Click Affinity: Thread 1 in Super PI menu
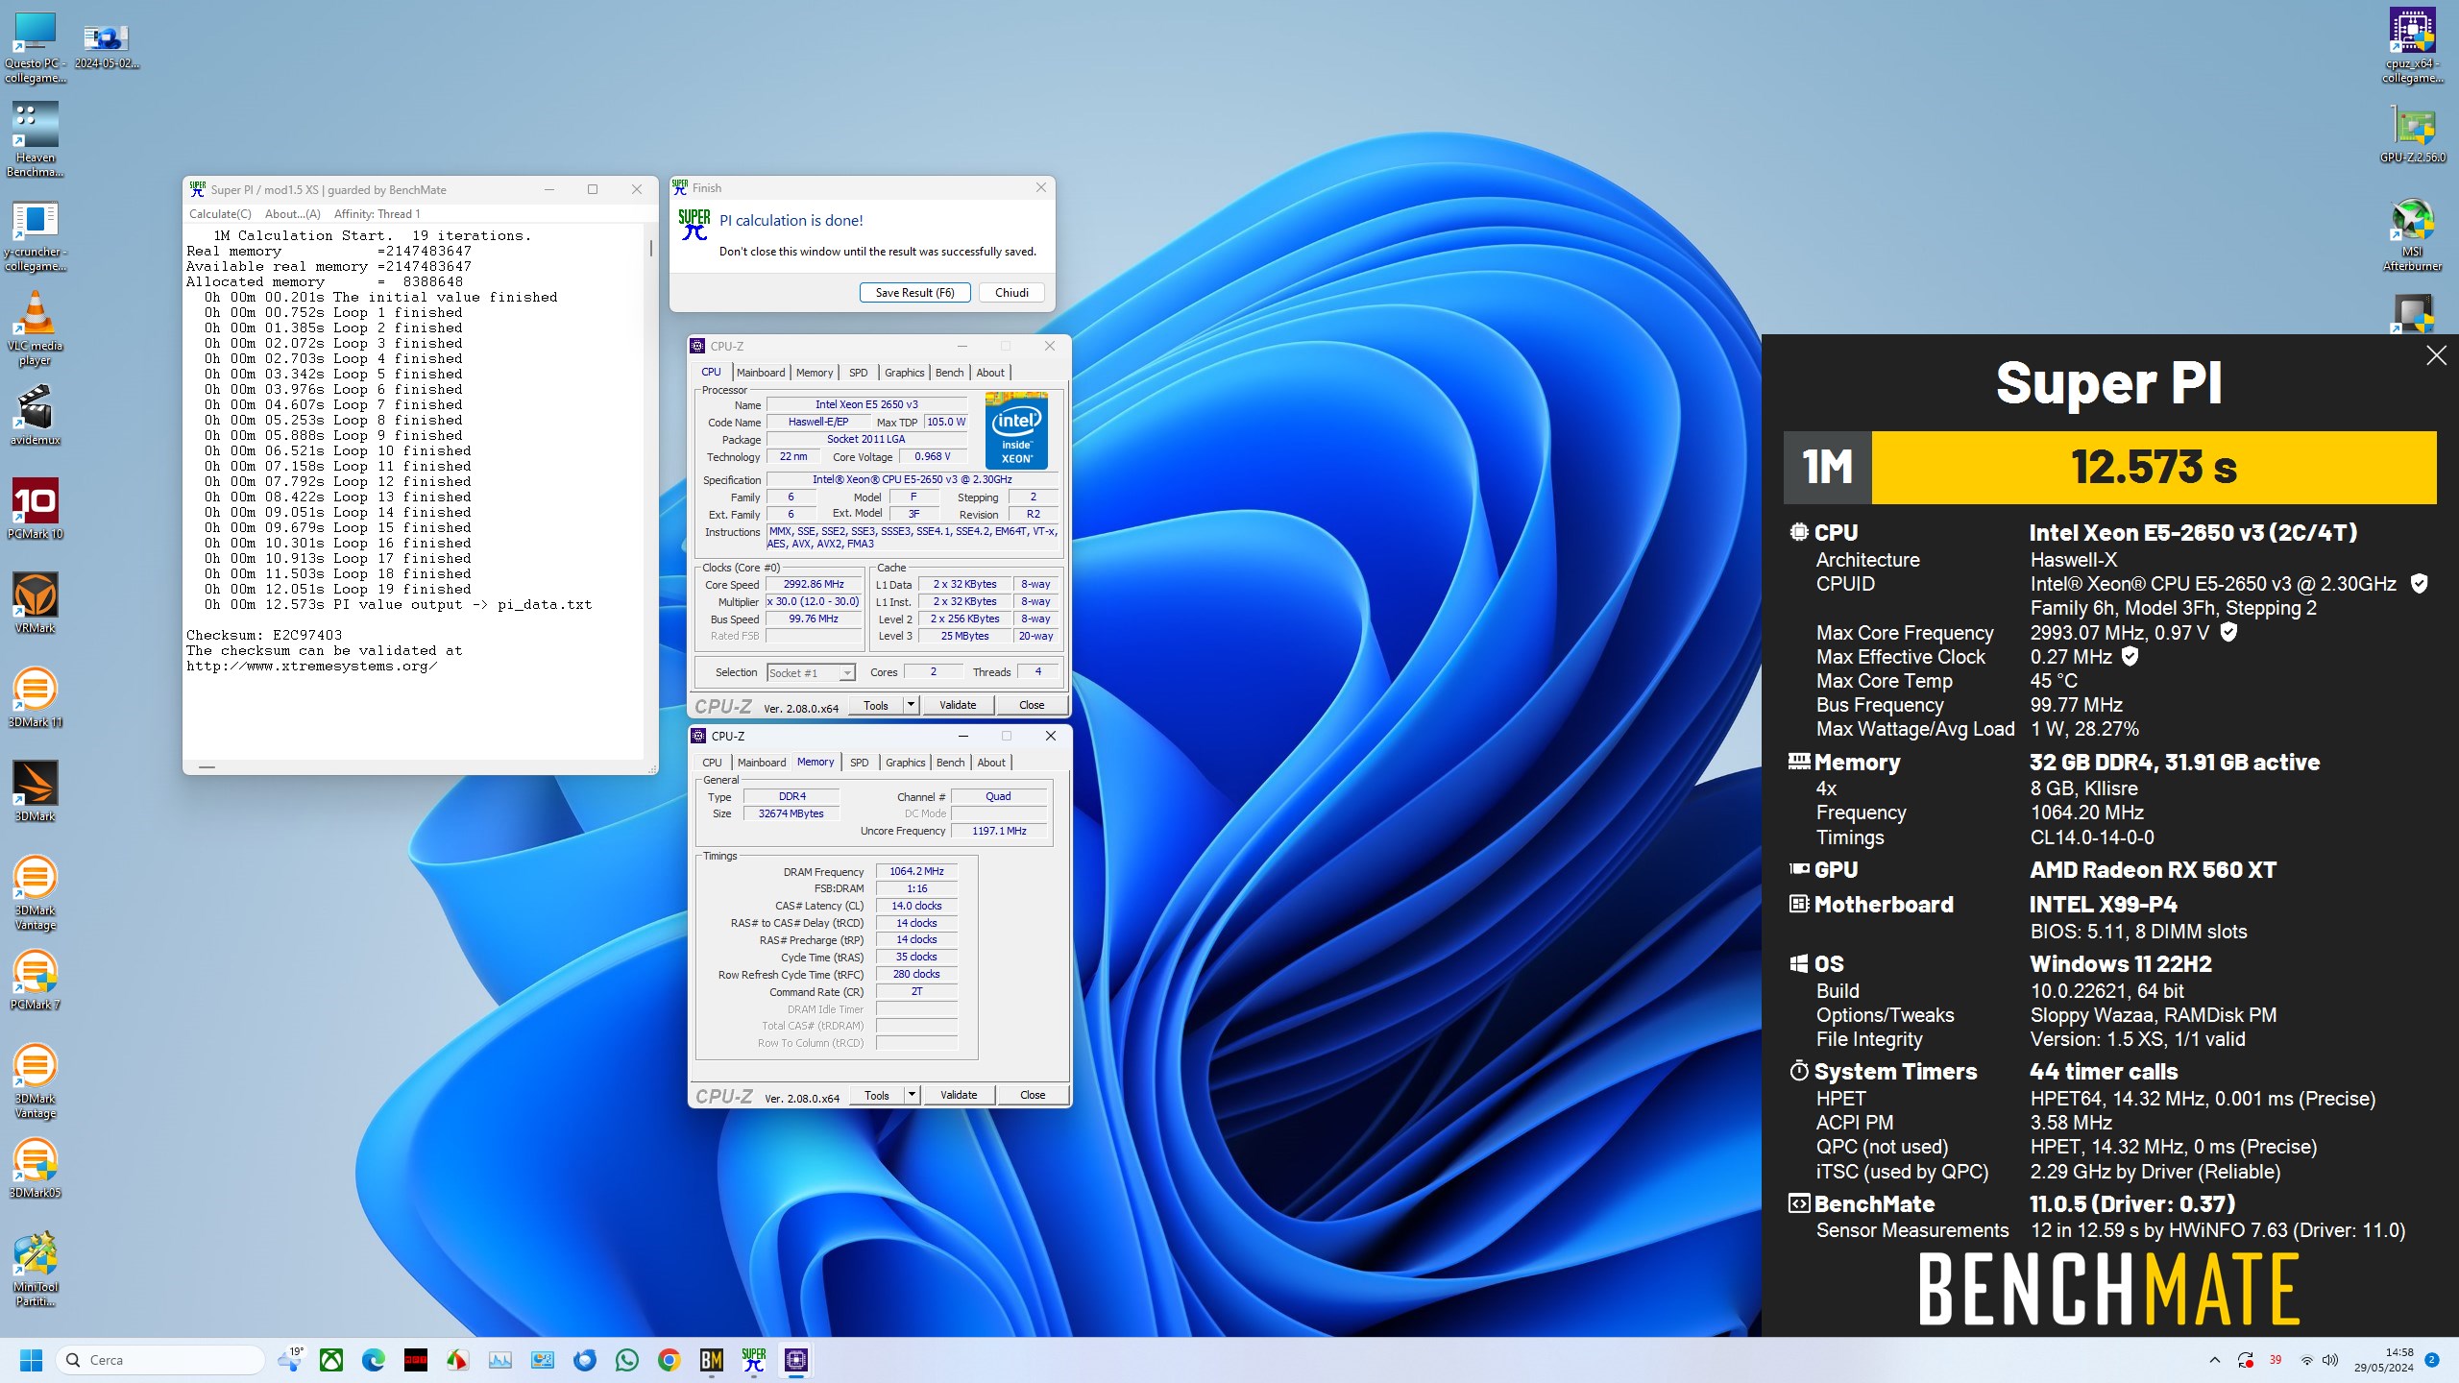Screen dimensions: 2459x1383 tap(377, 214)
